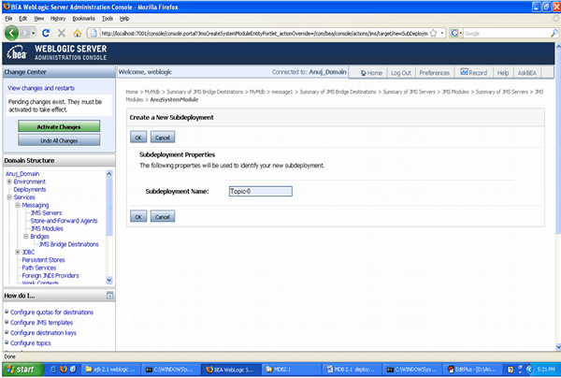Expand the Environment tree node

[8, 182]
